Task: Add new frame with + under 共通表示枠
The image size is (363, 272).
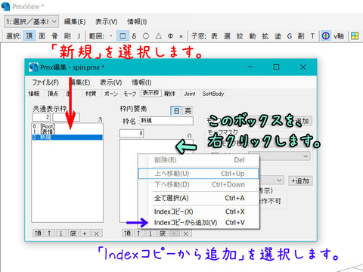Action: click(85, 233)
